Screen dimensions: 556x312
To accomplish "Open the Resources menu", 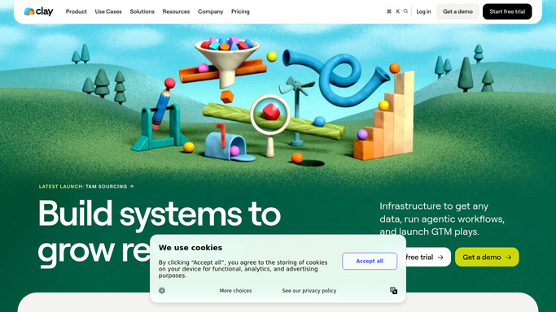I will click(x=176, y=11).
